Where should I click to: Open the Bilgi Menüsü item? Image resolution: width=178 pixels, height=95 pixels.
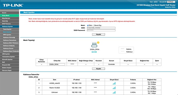click(10, 18)
